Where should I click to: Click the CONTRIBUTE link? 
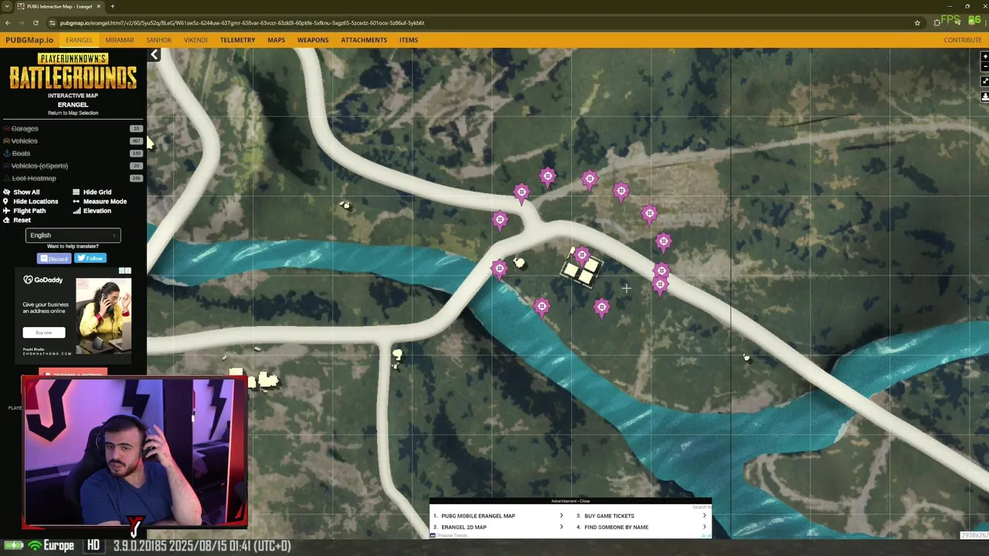[963, 40]
